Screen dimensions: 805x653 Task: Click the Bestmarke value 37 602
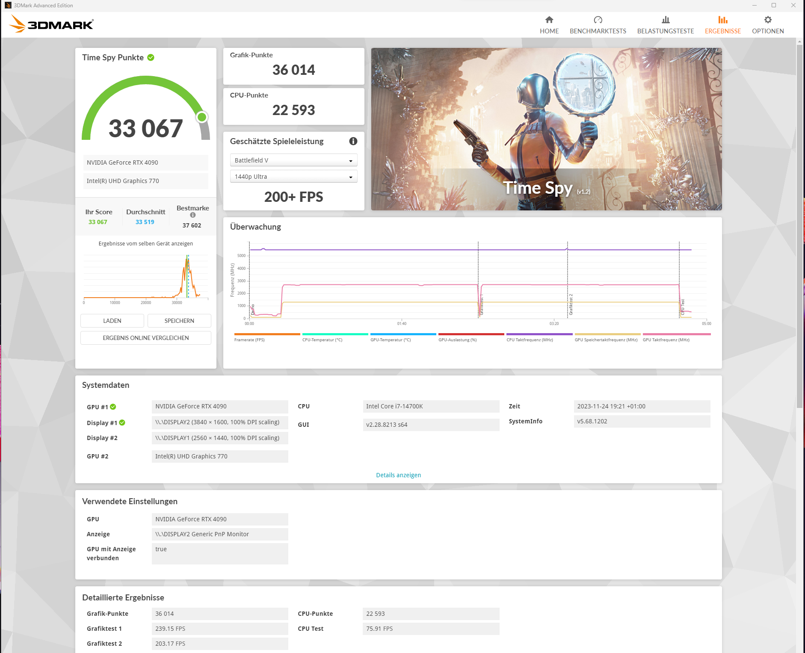pos(192,225)
